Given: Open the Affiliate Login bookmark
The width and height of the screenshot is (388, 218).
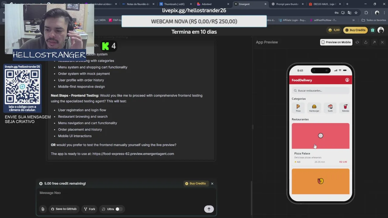Looking at the screenshot, I should point(292,20).
